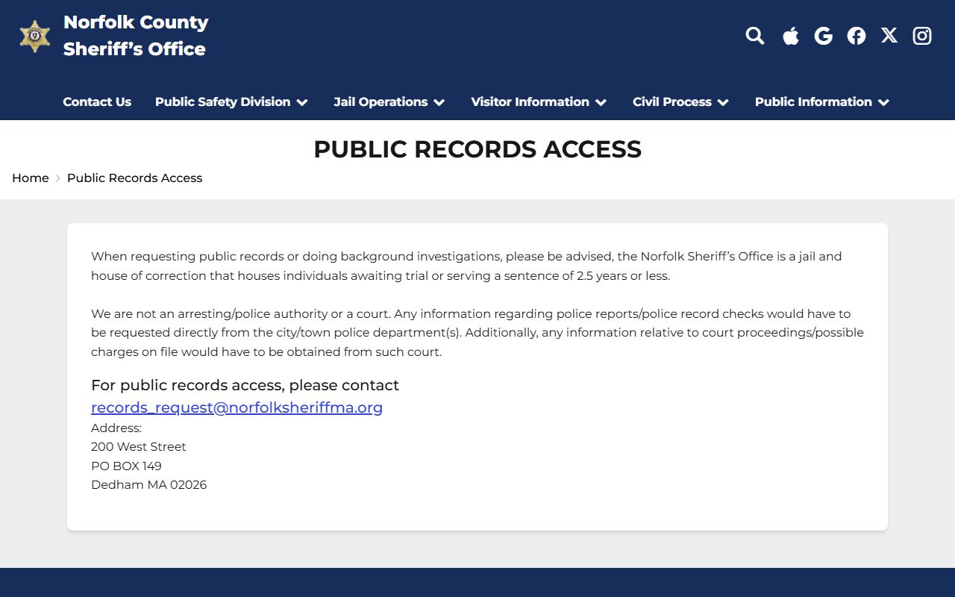Click the Google icon in the header

(x=823, y=36)
